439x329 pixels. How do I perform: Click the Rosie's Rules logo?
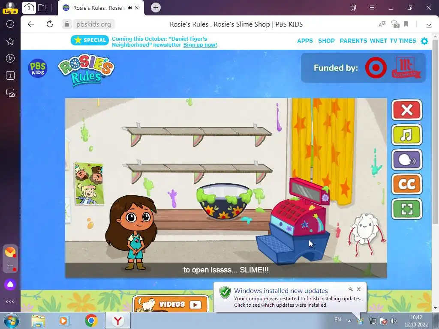click(86, 70)
